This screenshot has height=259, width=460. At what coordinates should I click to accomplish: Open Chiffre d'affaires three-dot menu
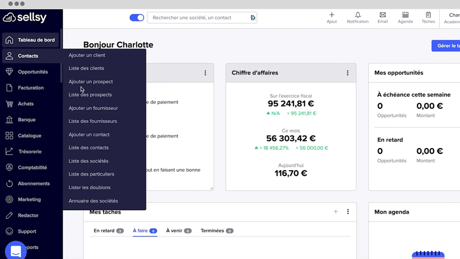tap(347, 73)
